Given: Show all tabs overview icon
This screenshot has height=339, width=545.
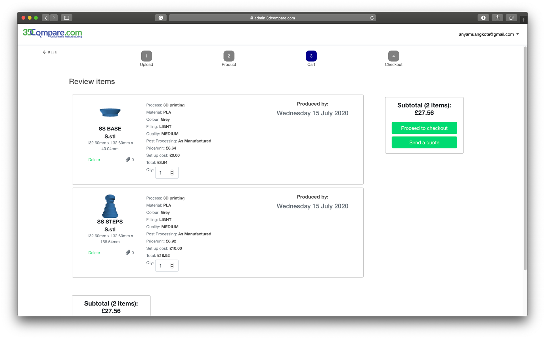Looking at the screenshot, I should [511, 18].
